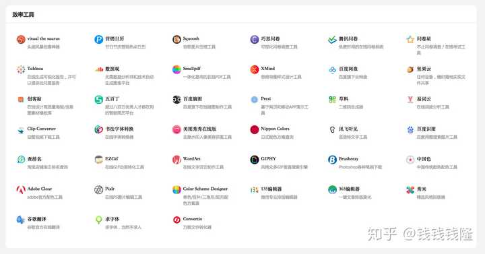The image size is (485, 254).
Task: Click the 查排名 green icon
Action: tap(21, 159)
